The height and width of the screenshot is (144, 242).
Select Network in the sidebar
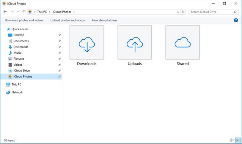(17, 92)
